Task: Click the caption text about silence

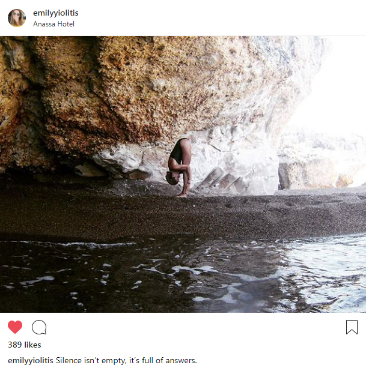Action: click(126, 360)
